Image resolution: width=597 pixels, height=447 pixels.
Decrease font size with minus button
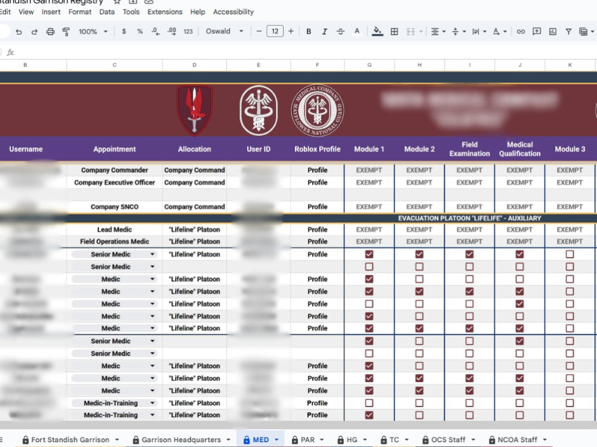click(259, 31)
